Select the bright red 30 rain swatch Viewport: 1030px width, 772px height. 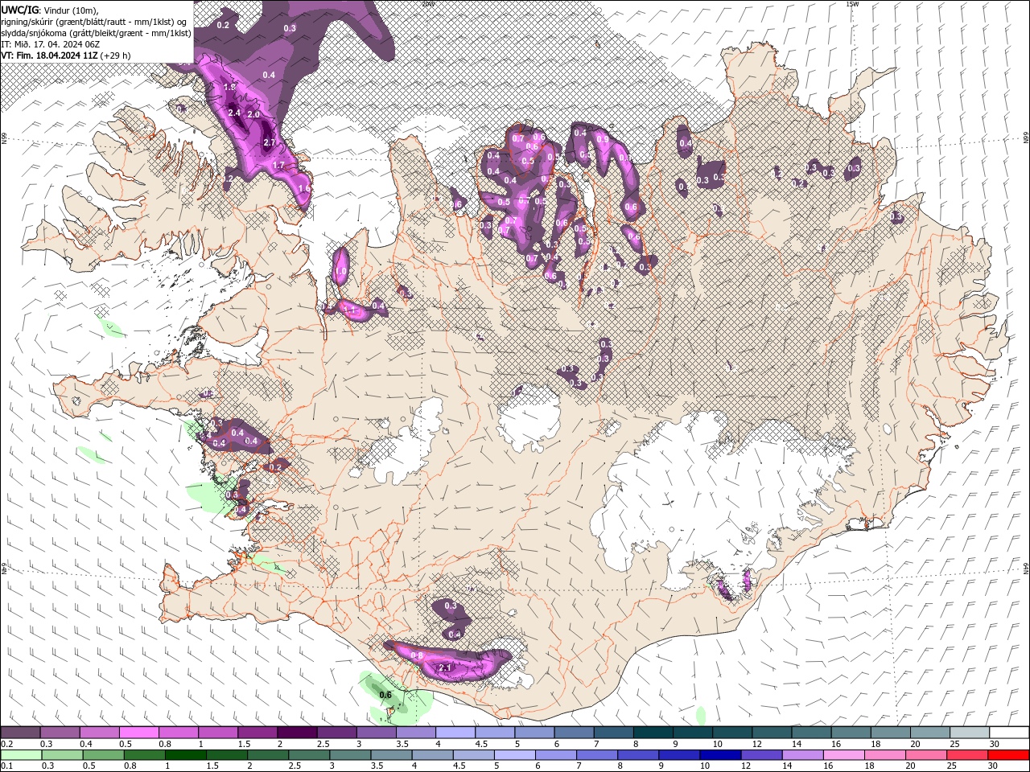tap(1008, 754)
